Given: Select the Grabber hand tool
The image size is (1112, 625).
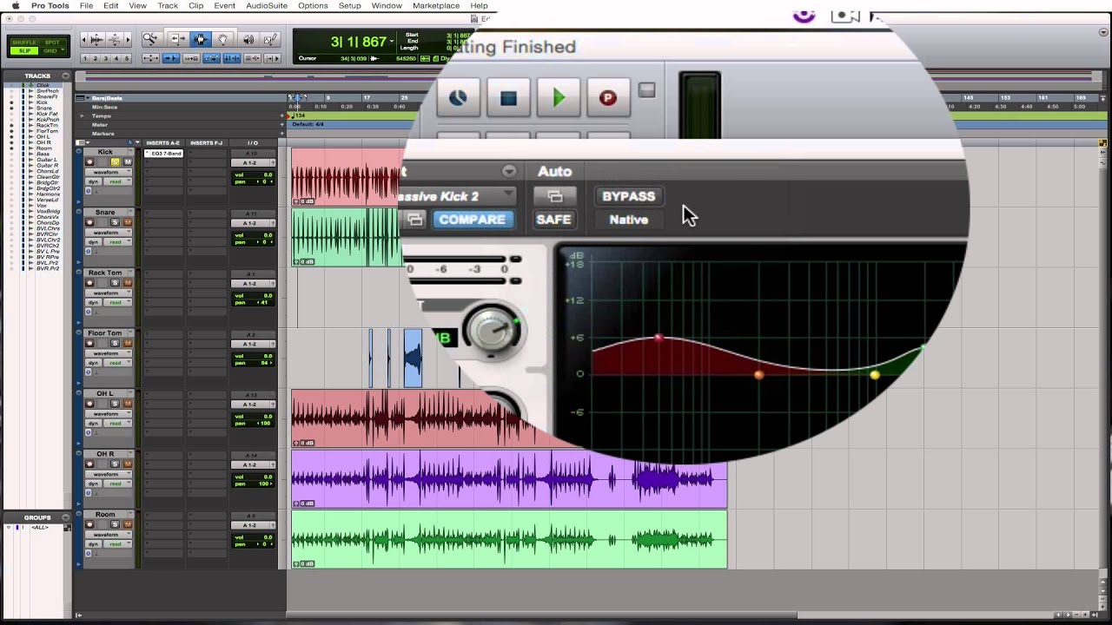Looking at the screenshot, I should (223, 39).
